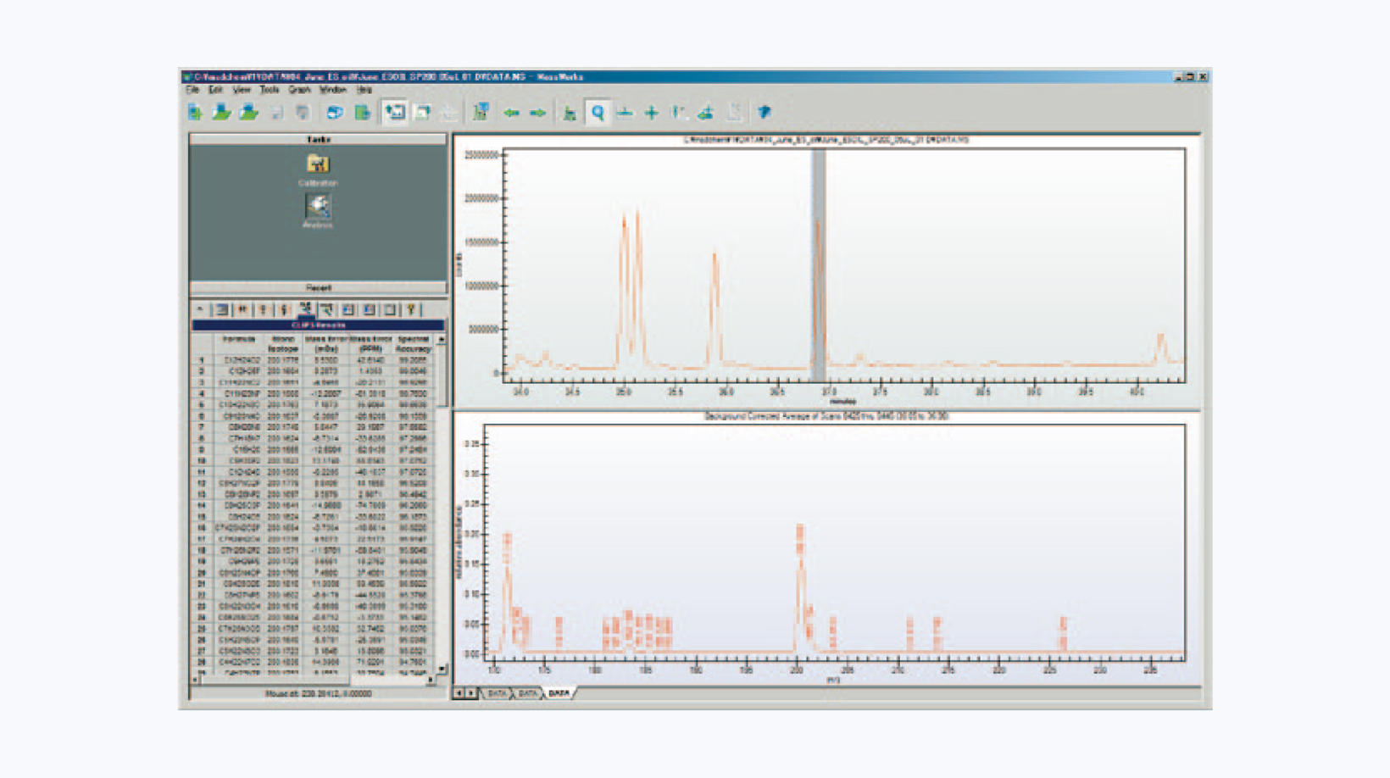The width and height of the screenshot is (1390, 778).
Task: Click results table scroll-up arrow
Action: (441, 339)
